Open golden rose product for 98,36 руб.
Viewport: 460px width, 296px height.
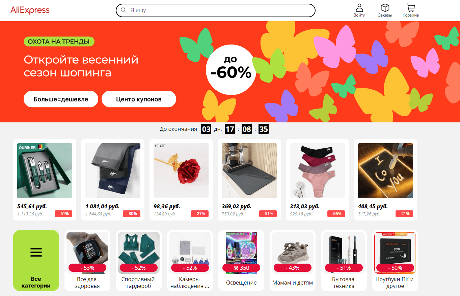point(181,180)
